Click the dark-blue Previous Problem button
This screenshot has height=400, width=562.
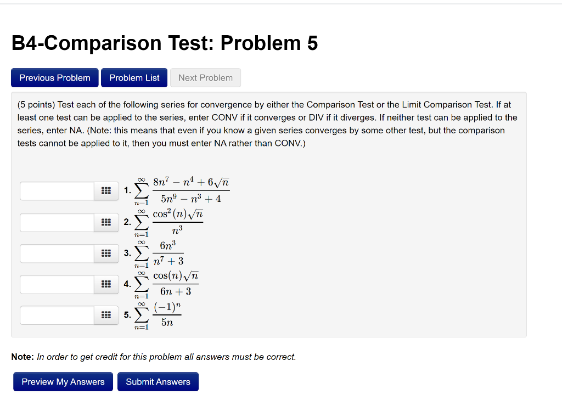pyautogui.click(x=54, y=77)
